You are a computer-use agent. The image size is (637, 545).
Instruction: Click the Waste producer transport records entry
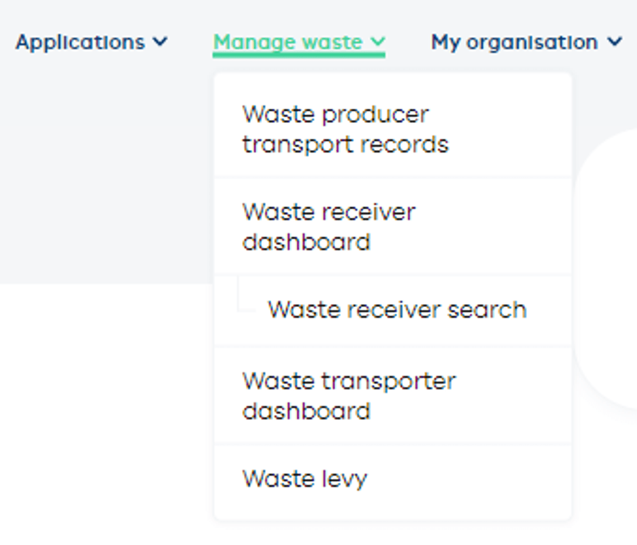point(346,128)
